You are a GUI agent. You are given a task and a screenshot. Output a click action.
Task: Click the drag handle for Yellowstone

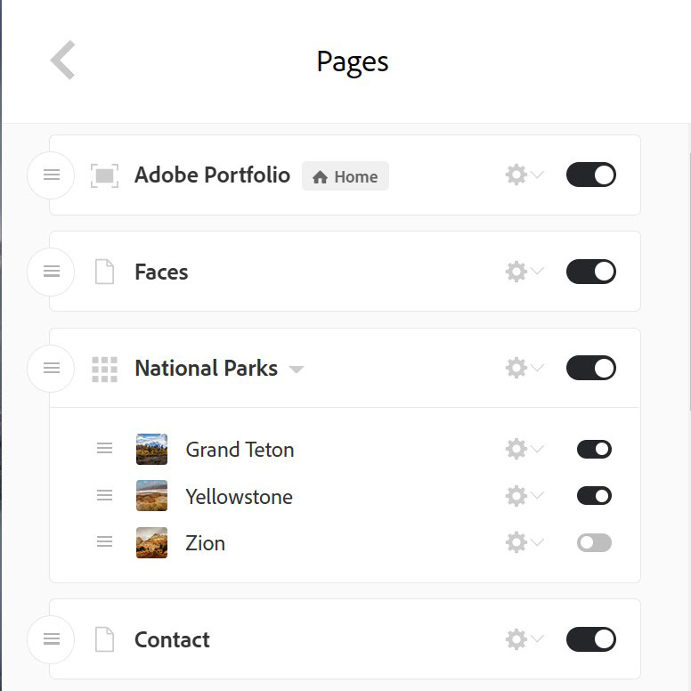(x=104, y=495)
